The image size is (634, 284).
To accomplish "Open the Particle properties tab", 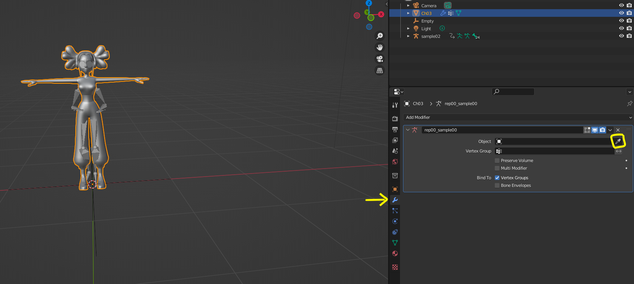I will pyautogui.click(x=395, y=211).
